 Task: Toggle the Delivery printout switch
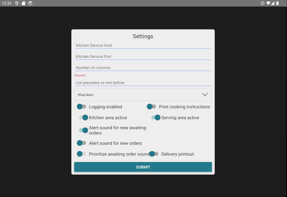154,154
